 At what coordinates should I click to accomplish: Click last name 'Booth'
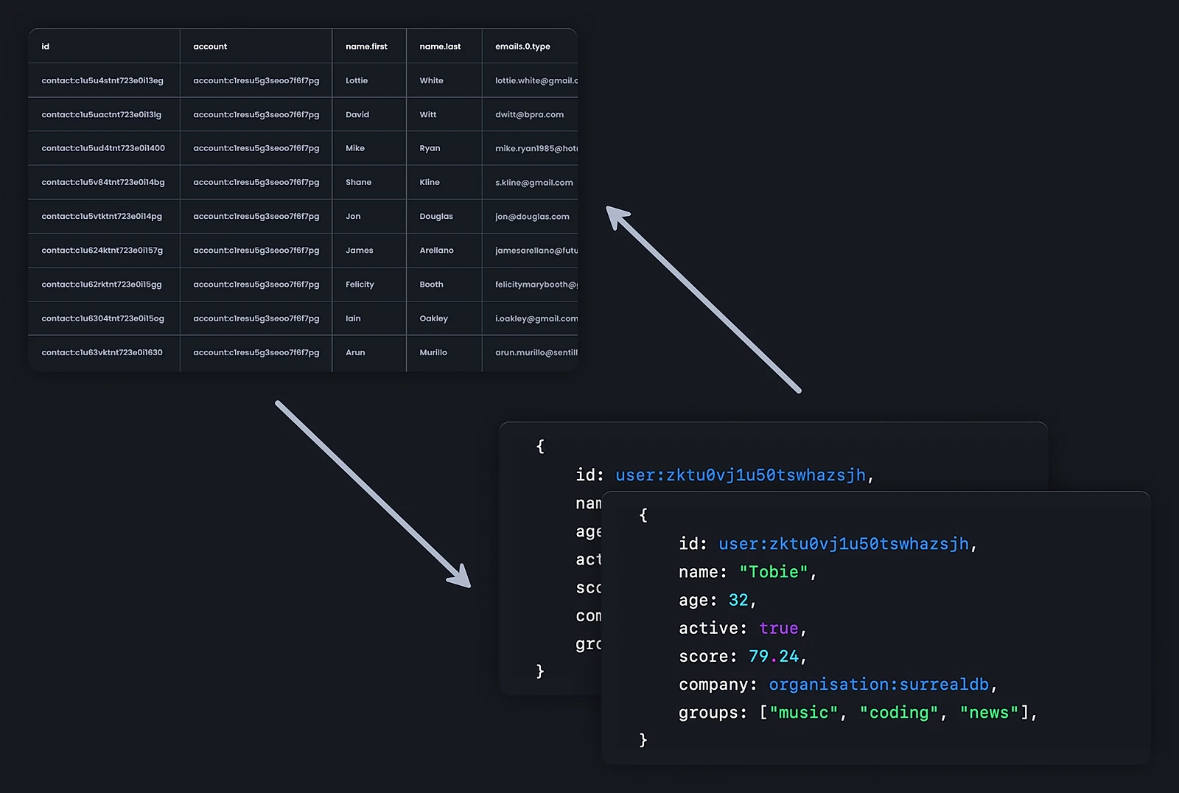click(431, 284)
